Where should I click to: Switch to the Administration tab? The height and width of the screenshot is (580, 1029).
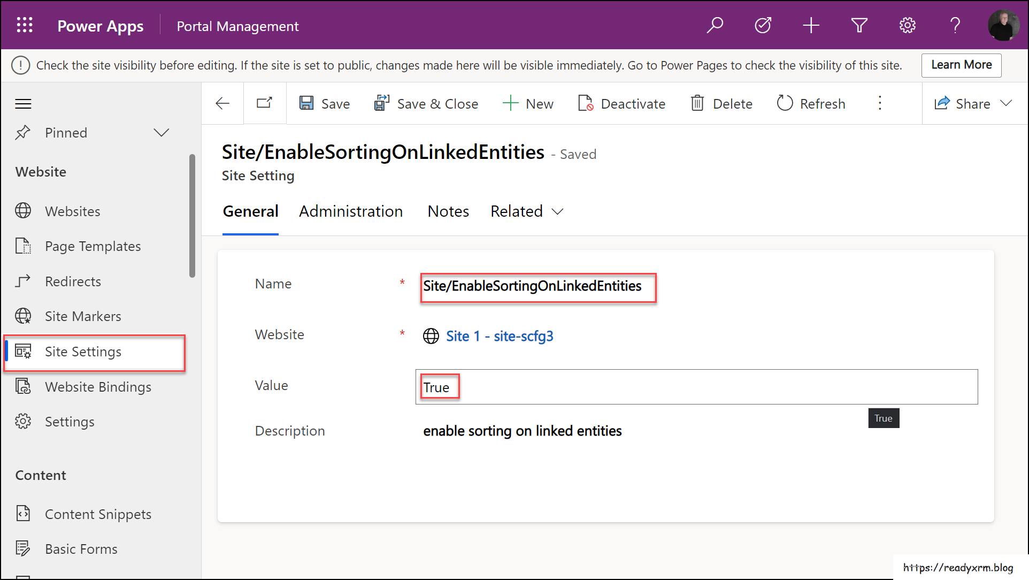coord(351,211)
